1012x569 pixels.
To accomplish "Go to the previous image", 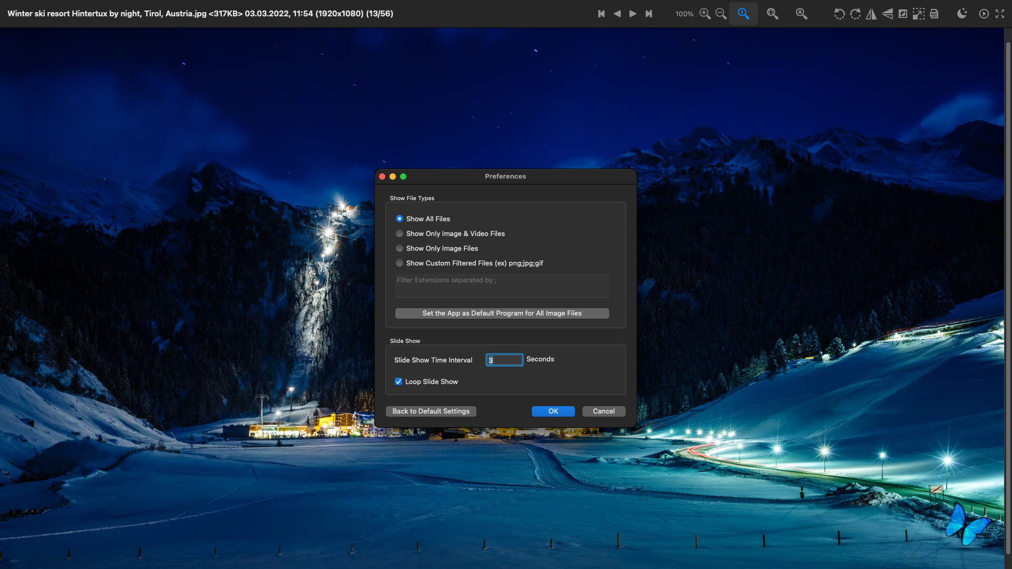I will pos(617,14).
